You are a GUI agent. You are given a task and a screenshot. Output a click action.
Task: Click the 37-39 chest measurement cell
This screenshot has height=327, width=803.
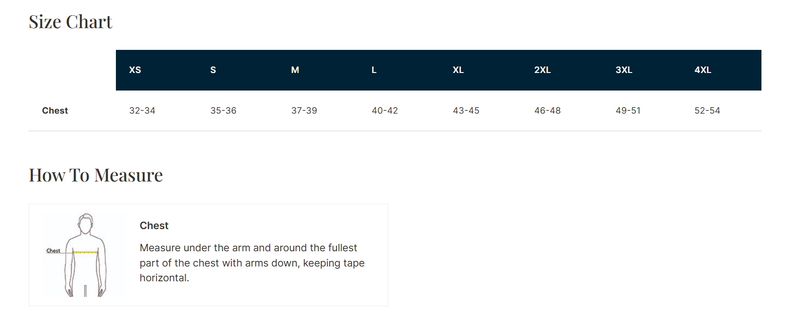point(304,111)
